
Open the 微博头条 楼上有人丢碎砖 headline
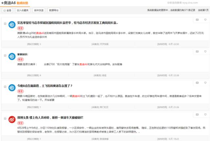tap(50, 118)
